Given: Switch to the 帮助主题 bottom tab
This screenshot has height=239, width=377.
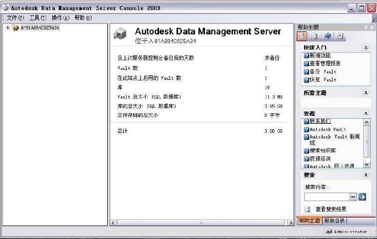Looking at the screenshot, I should pyautogui.click(x=309, y=221).
